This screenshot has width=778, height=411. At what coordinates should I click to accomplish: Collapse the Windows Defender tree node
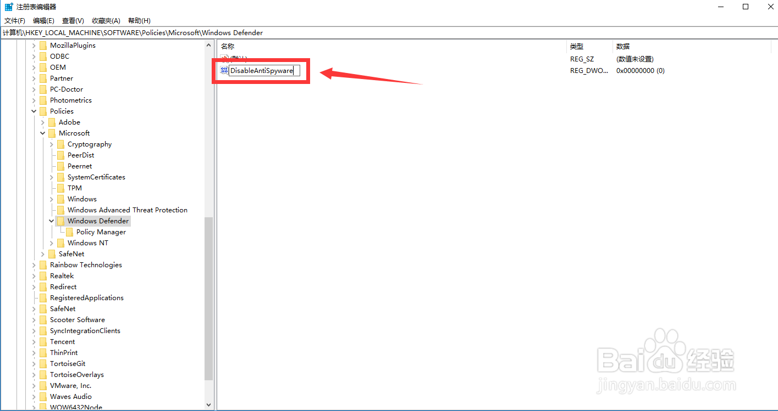tap(52, 221)
